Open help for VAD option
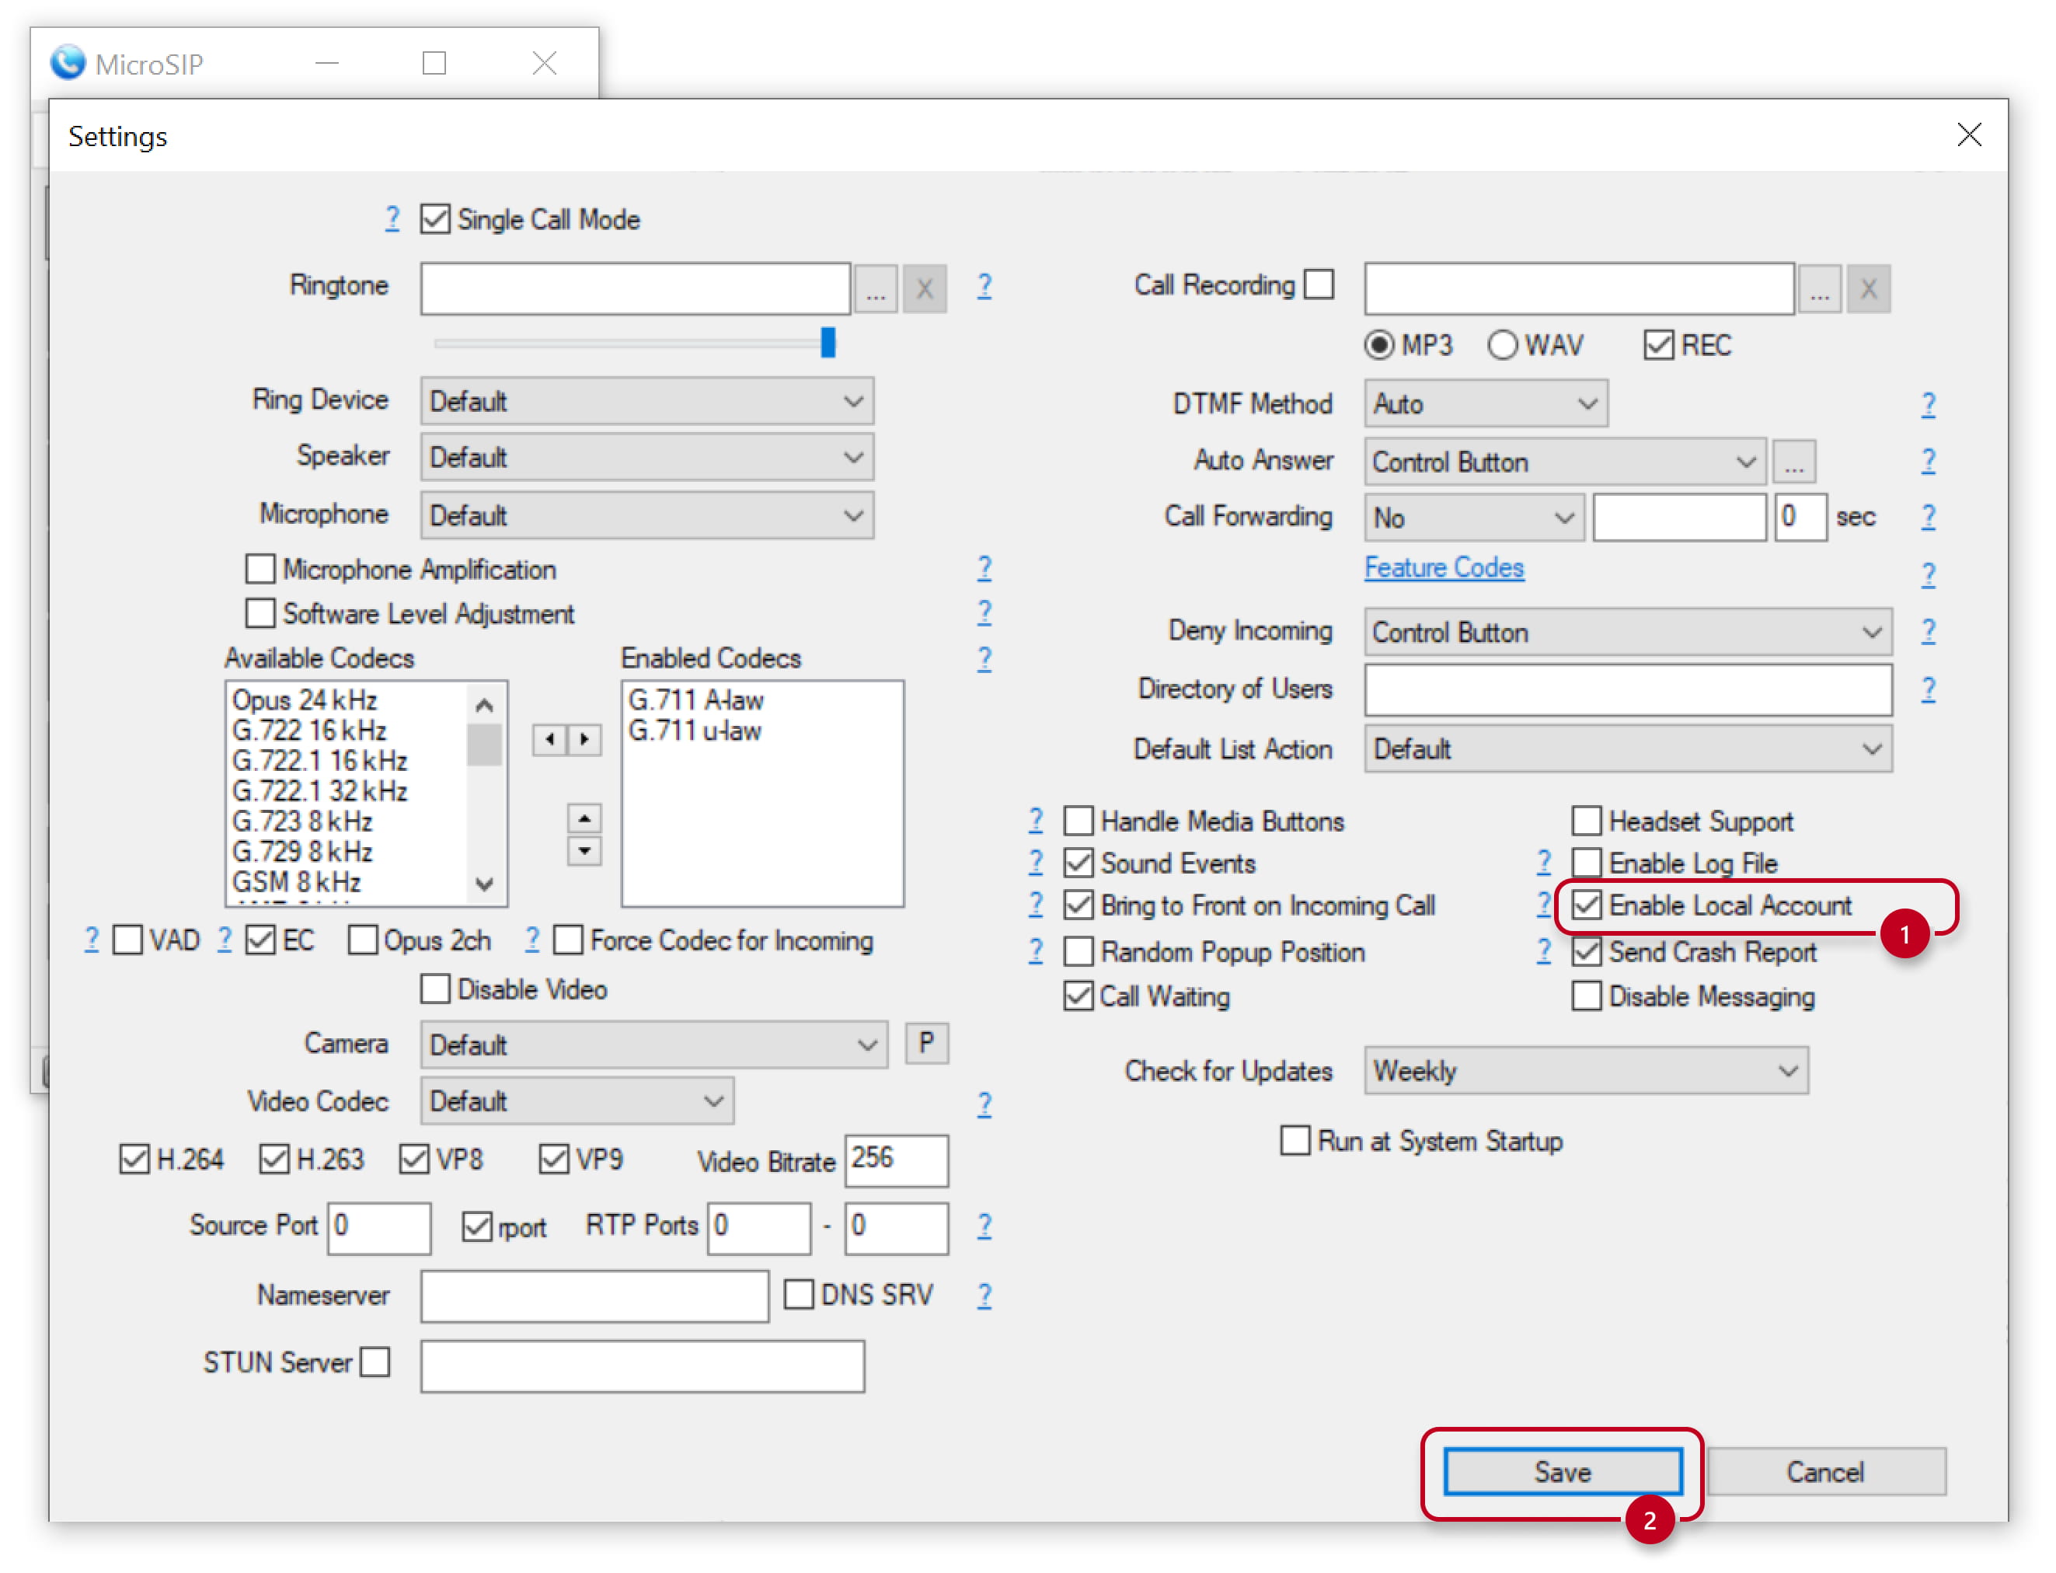Viewport: 2056px width, 1573px height. tap(91, 939)
